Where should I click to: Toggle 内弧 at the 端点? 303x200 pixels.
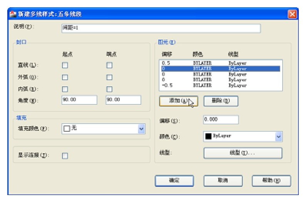tap(109, 89)
